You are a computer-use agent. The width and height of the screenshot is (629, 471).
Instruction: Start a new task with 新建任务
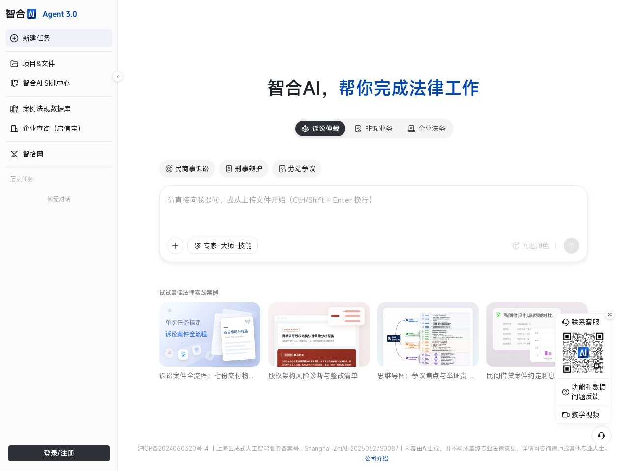point(59,38)
